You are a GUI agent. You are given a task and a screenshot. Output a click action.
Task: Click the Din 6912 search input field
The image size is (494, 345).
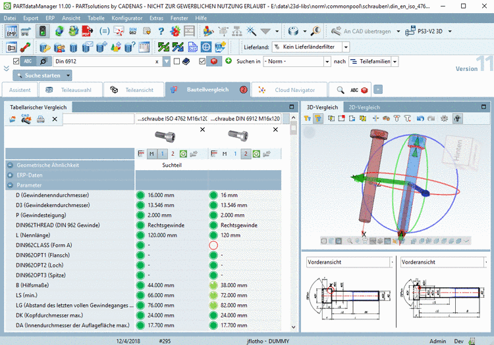pyautogui.click(x=104, y=61)
